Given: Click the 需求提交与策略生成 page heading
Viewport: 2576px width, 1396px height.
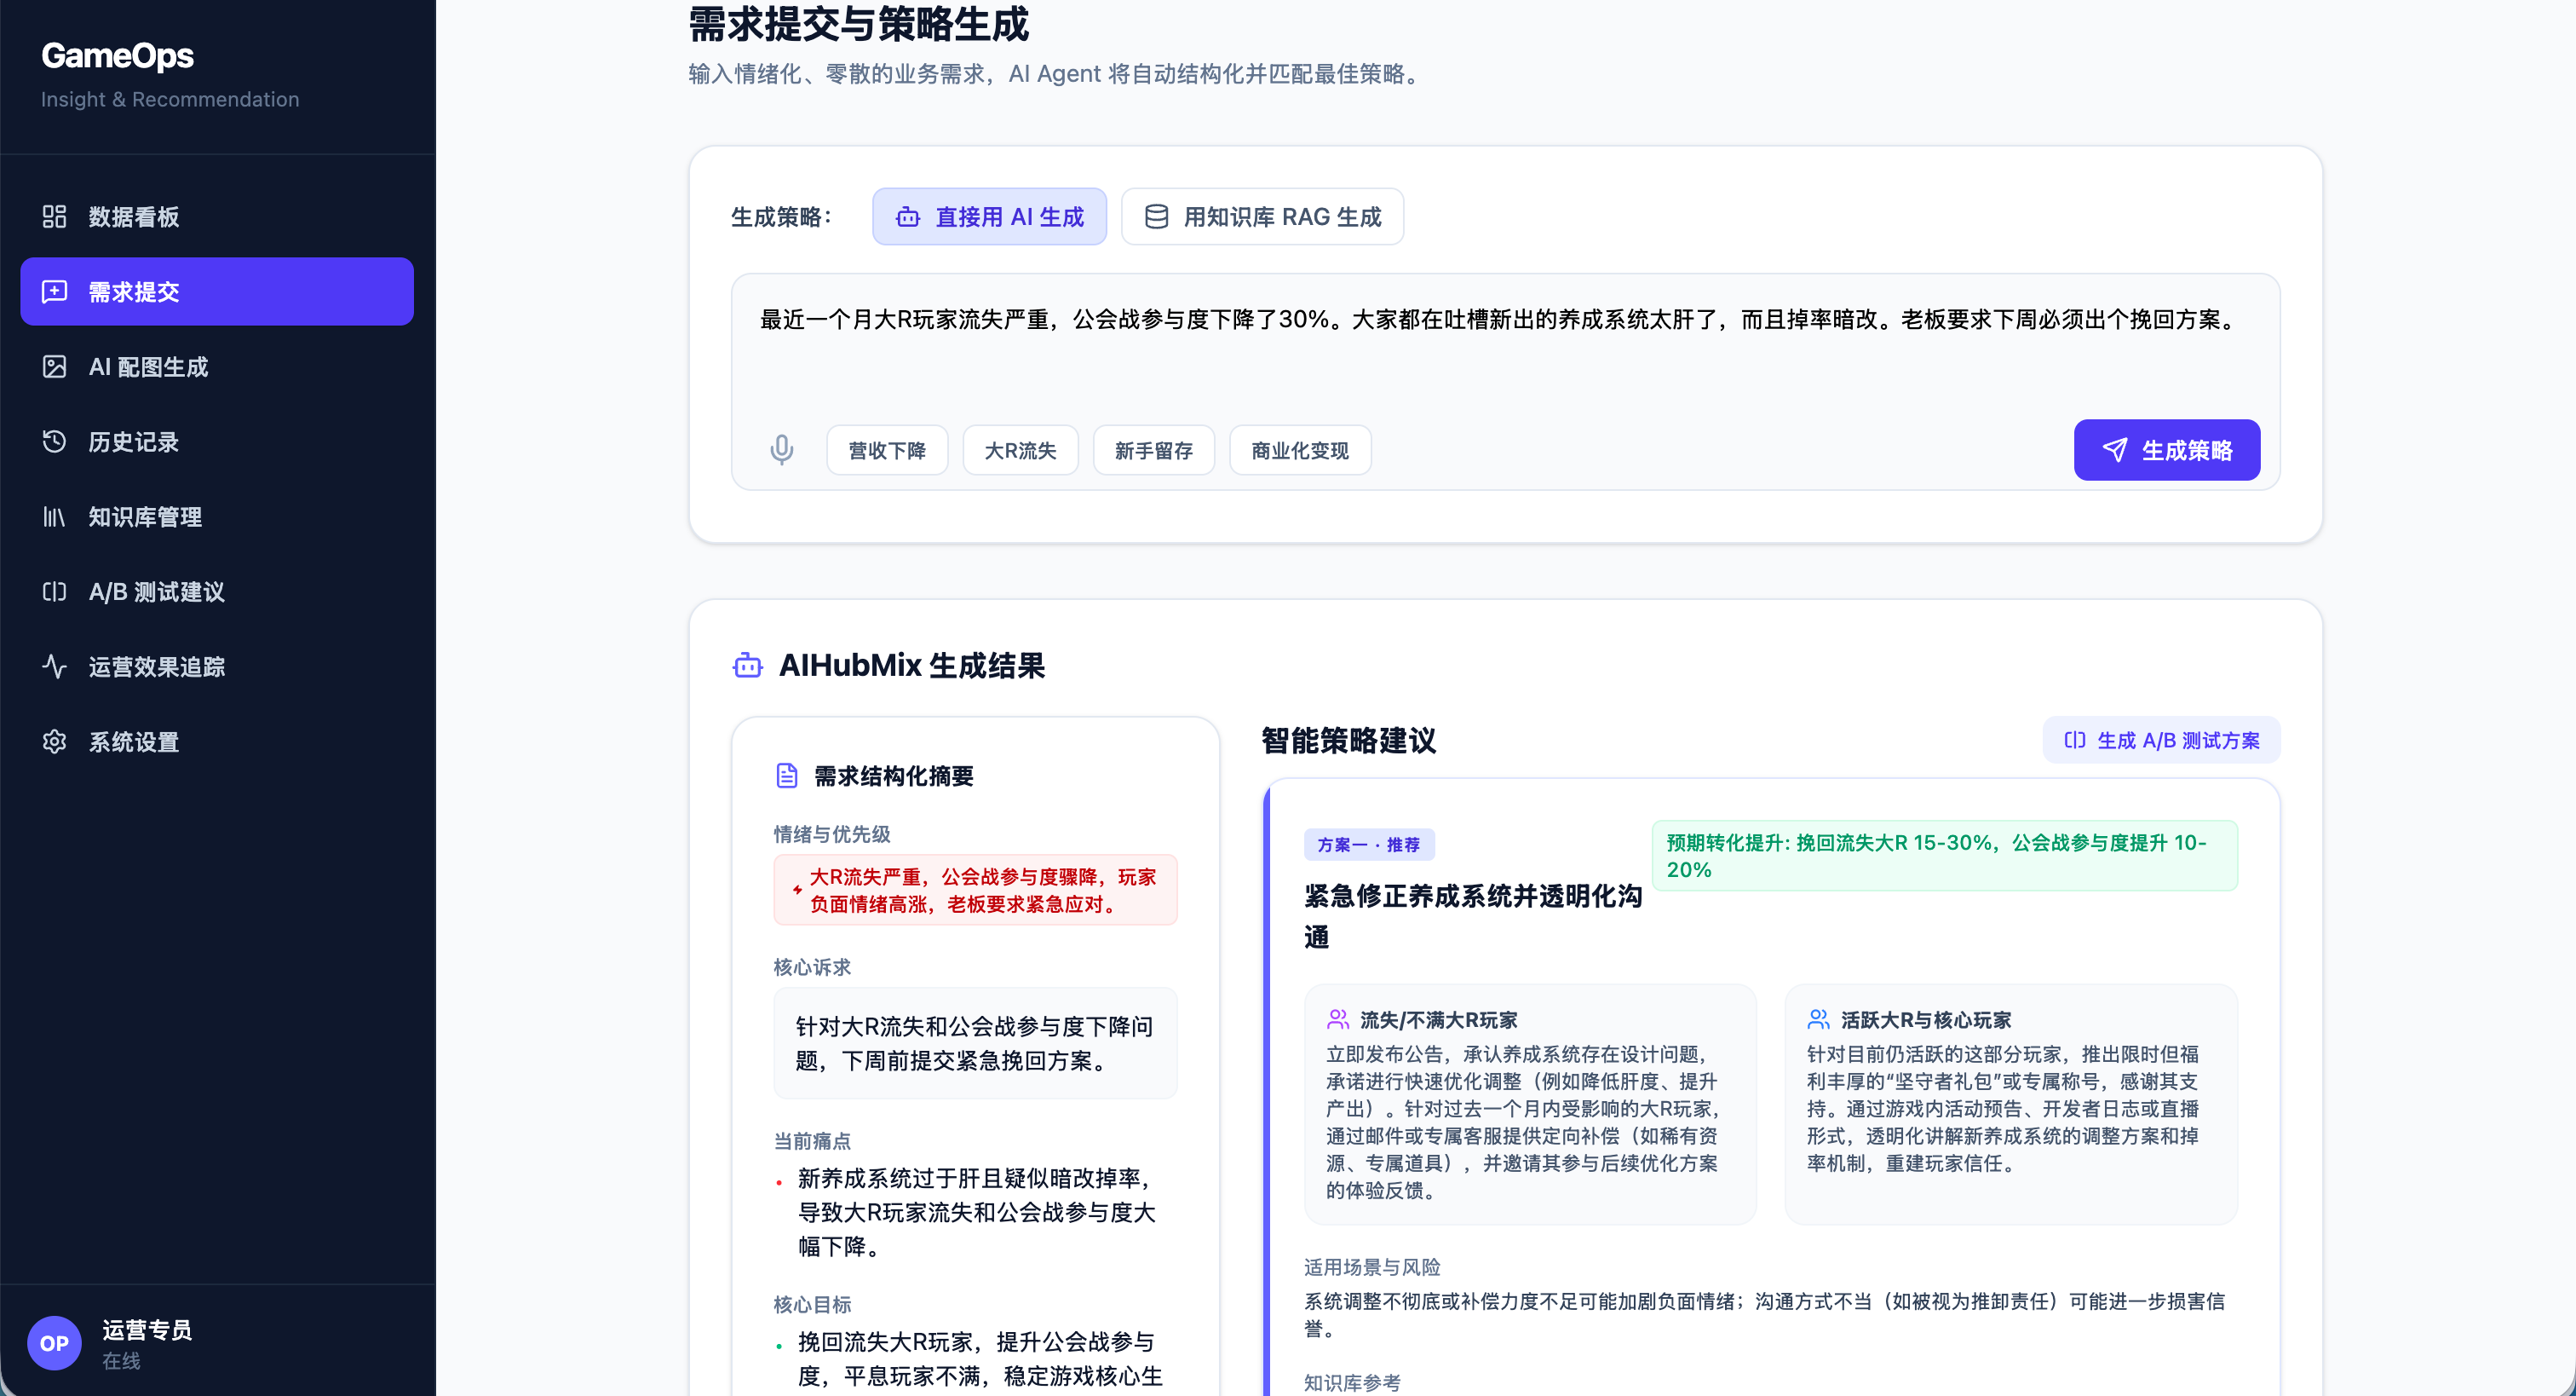Looking at the screenshot, I should coord(858,24).
